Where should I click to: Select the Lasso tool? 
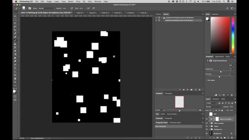[15, 23]
